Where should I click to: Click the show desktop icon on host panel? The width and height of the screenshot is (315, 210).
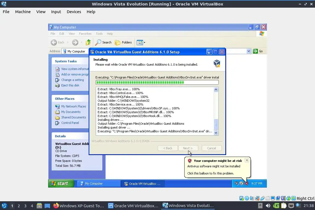(47, 206)
